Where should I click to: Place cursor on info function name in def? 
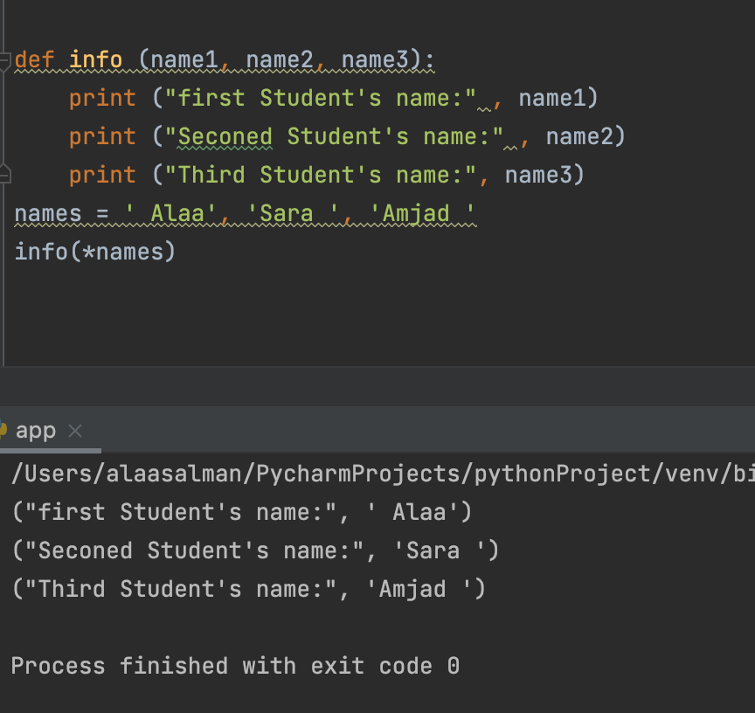pos(95,59)
